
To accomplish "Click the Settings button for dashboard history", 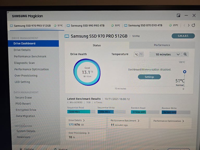I will point(149,77).
